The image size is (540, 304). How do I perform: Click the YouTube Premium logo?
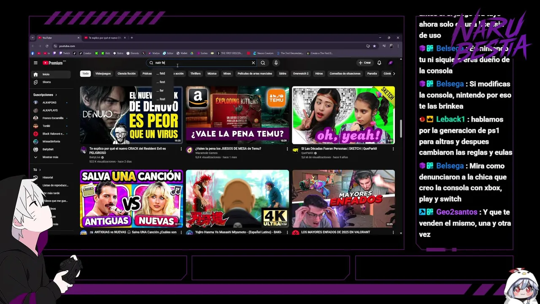[x=52, y=63]
